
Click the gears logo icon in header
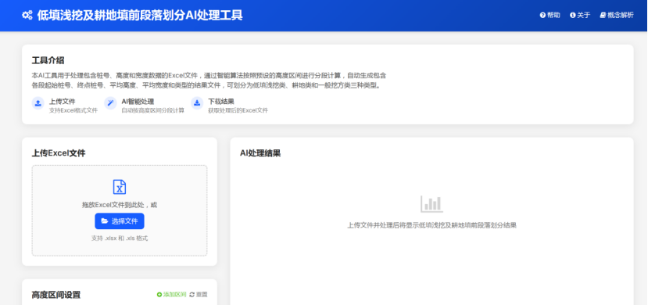(27, 16)
